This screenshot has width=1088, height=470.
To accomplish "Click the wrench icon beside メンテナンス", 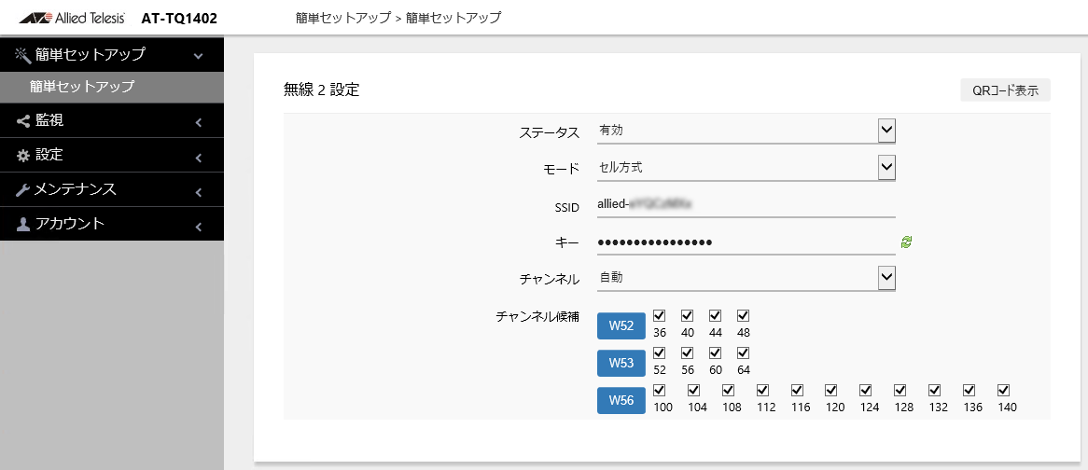I will coord(23,190).
